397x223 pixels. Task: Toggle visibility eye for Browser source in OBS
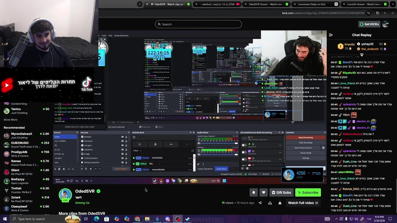point(122,137)
